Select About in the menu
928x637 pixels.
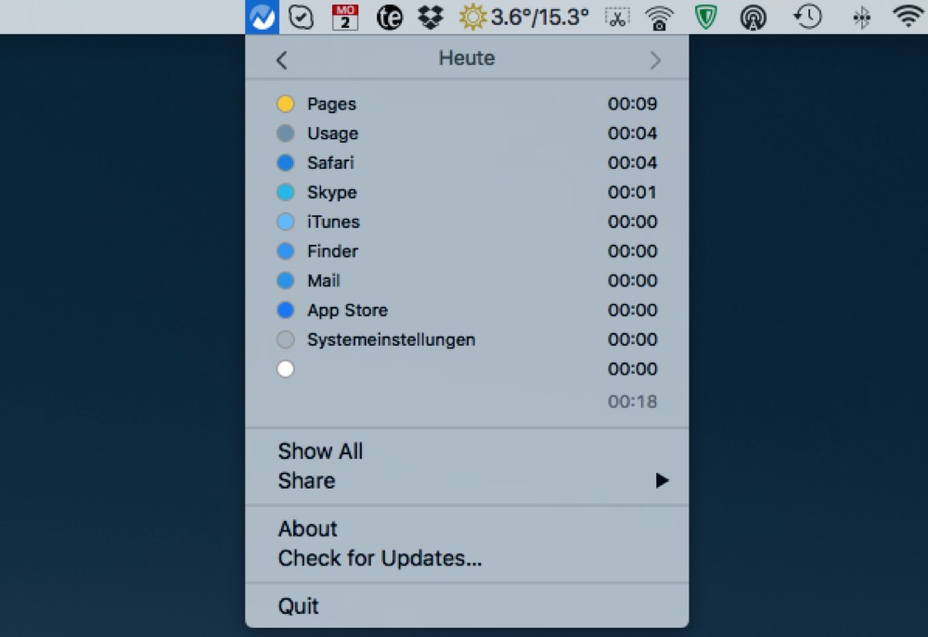(x=307, y=529)
